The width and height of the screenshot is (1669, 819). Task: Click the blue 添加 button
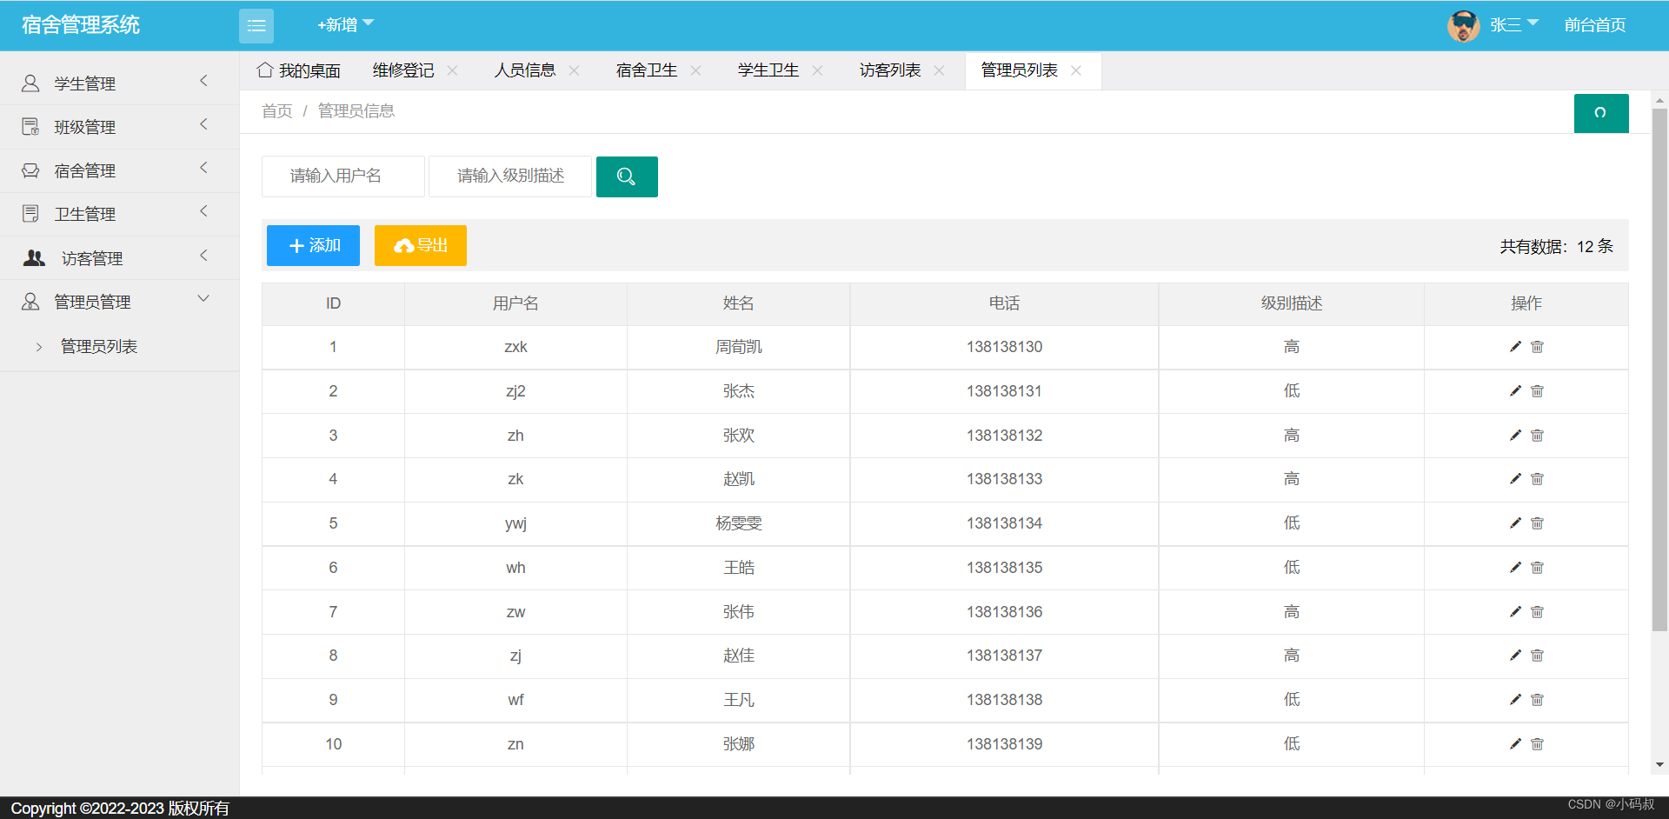tap(313, 245)
